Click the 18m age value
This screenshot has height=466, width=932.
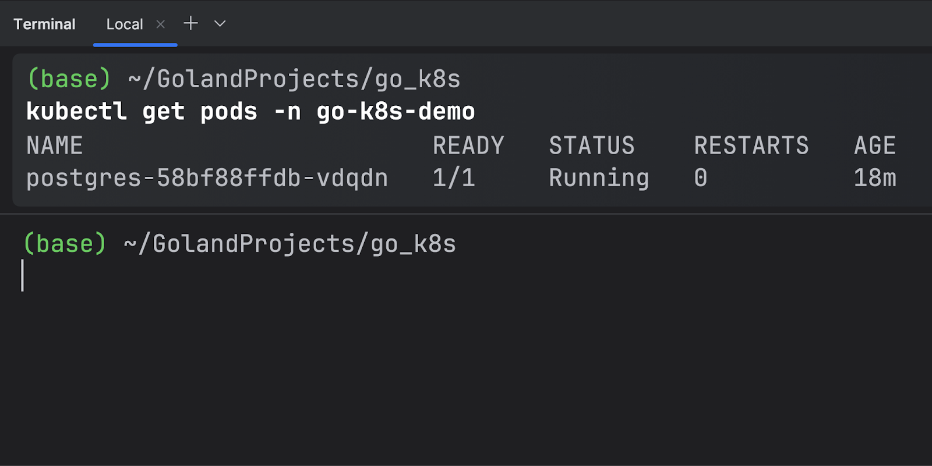[875, 177]
